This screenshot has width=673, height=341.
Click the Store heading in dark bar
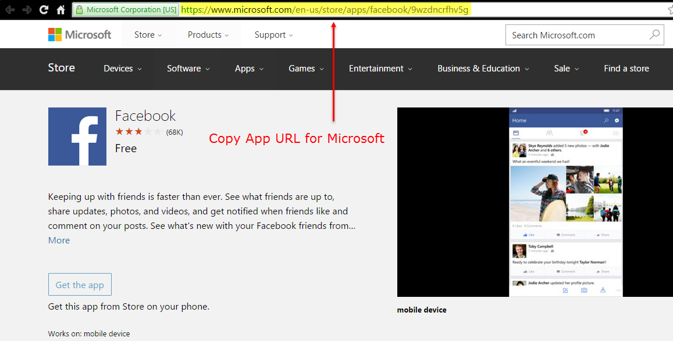tap(62, 68)
